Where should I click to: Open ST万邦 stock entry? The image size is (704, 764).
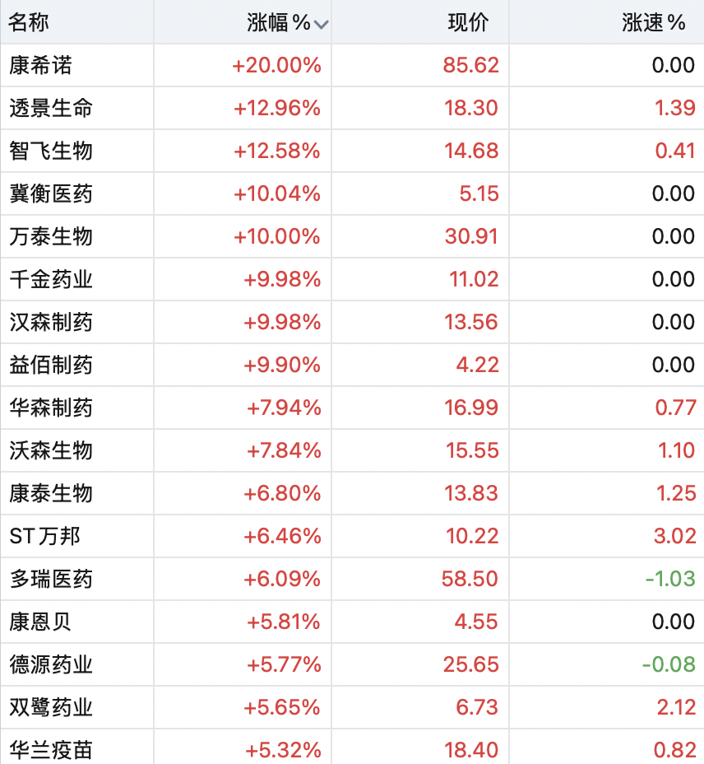click(x=352, y=536)
